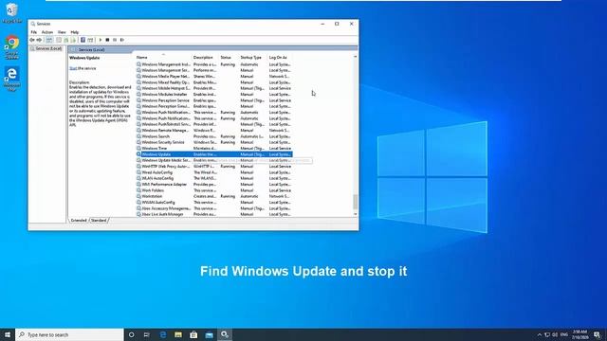
Task: Select the Windows Update Medic Service row
Action: [214, 160]
